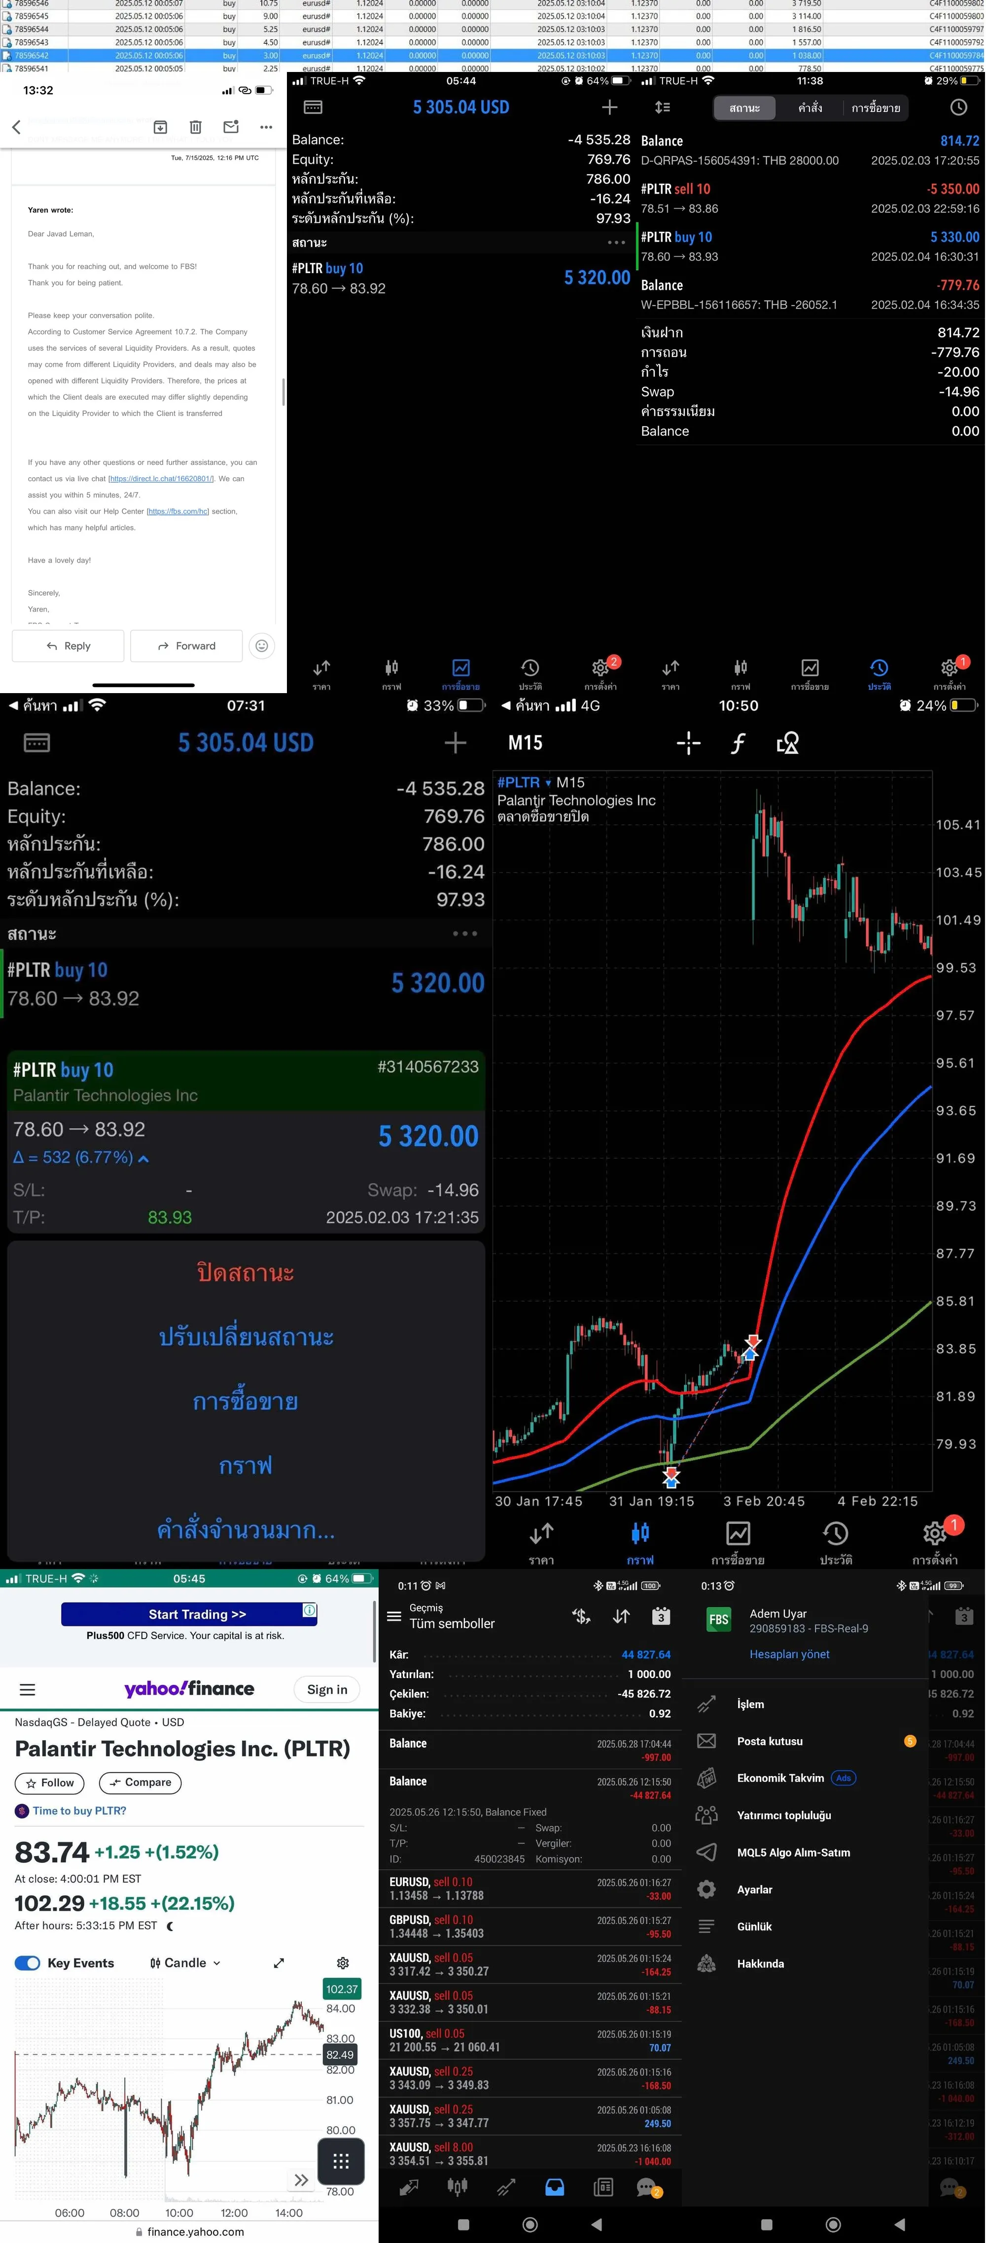Open the objects shapes icon on the PLTR chart
Image resolution: width=986 pixels, height=2243 pixels.
click(787, 743)
